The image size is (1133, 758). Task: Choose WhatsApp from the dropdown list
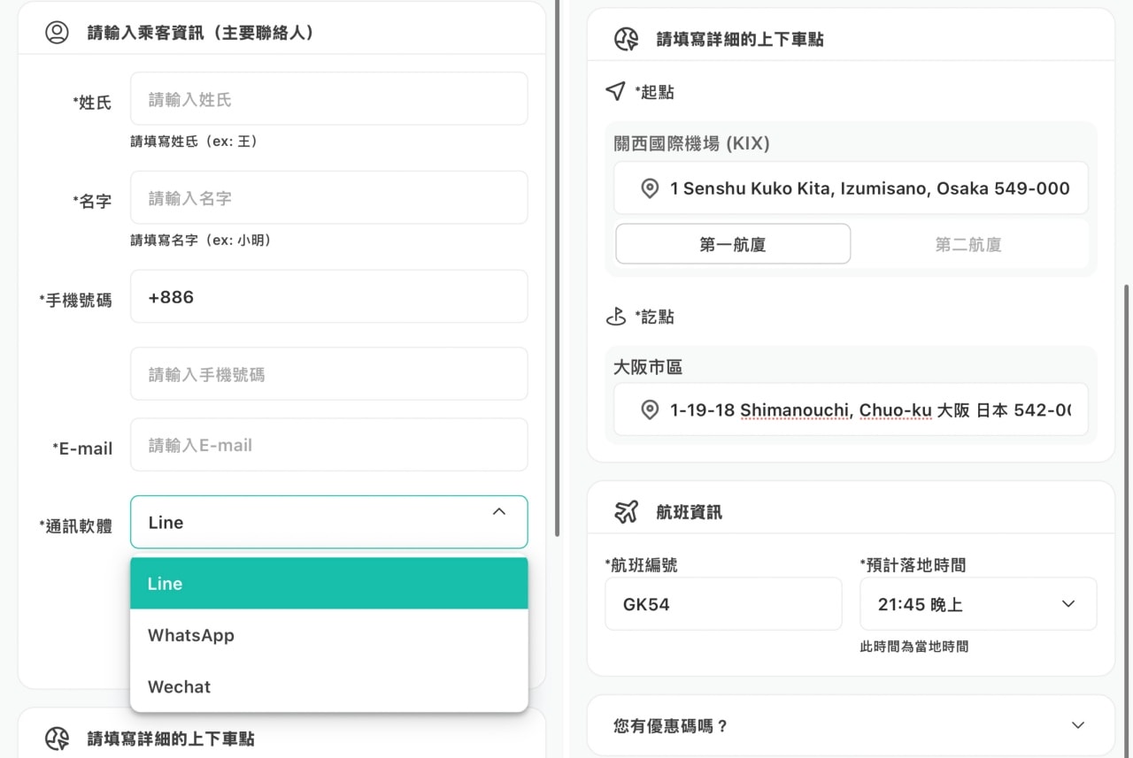click(x=328, y=635)
